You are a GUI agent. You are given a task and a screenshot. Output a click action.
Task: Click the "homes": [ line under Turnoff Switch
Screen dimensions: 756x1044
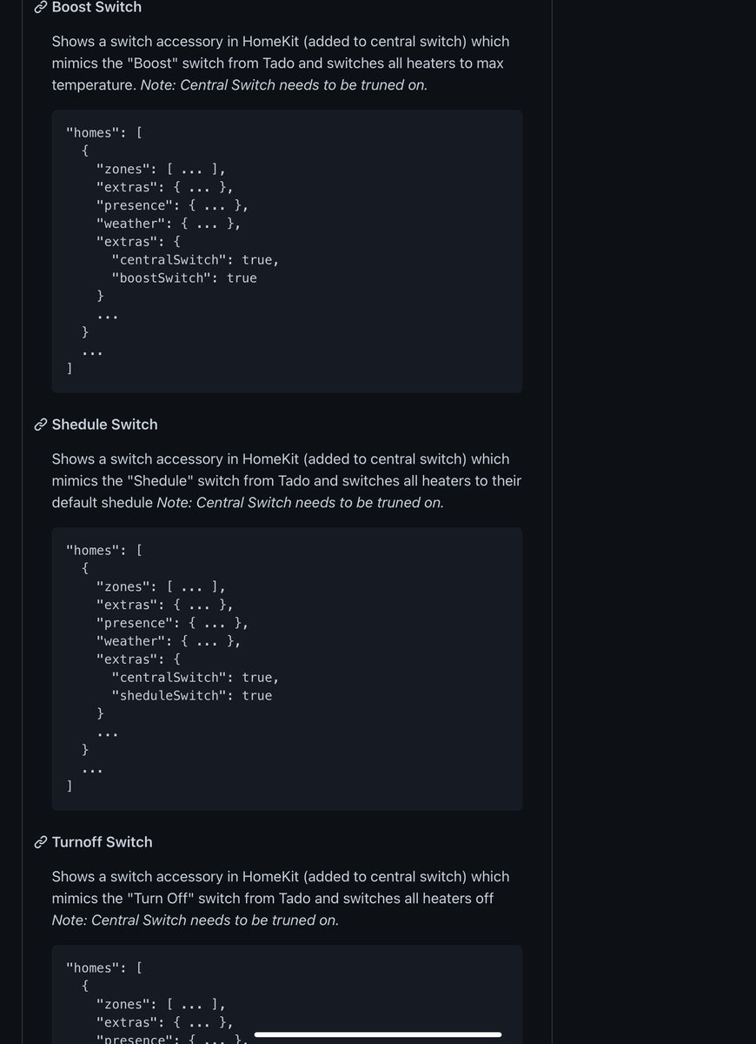pos(104,968)
